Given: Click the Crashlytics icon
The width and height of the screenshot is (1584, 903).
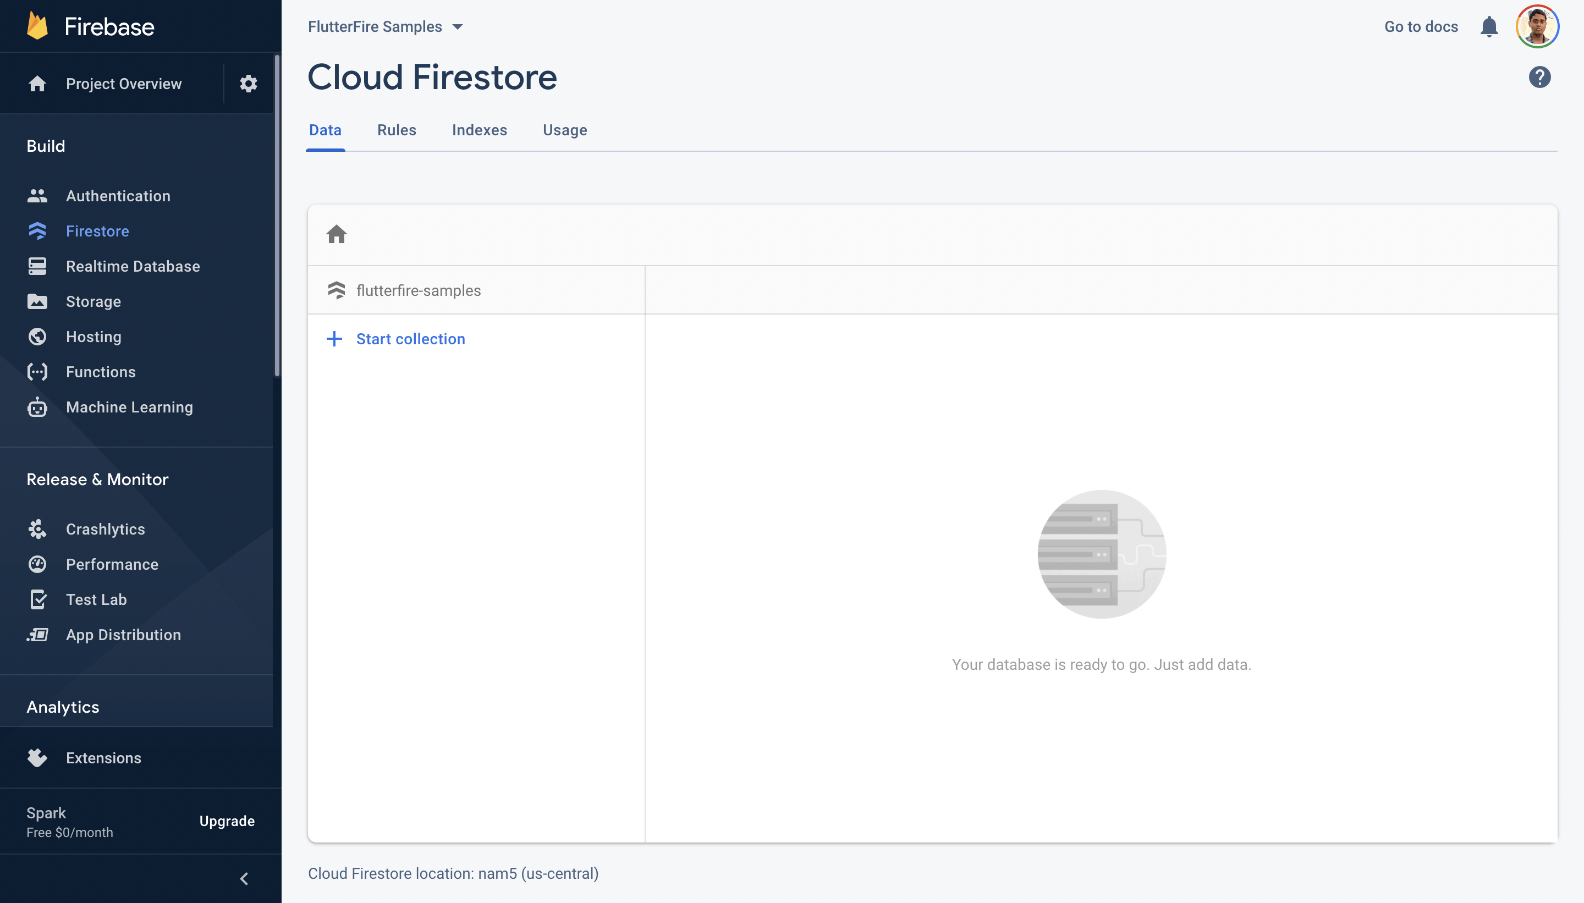Looking at the screenshot, I should [37, 529].
